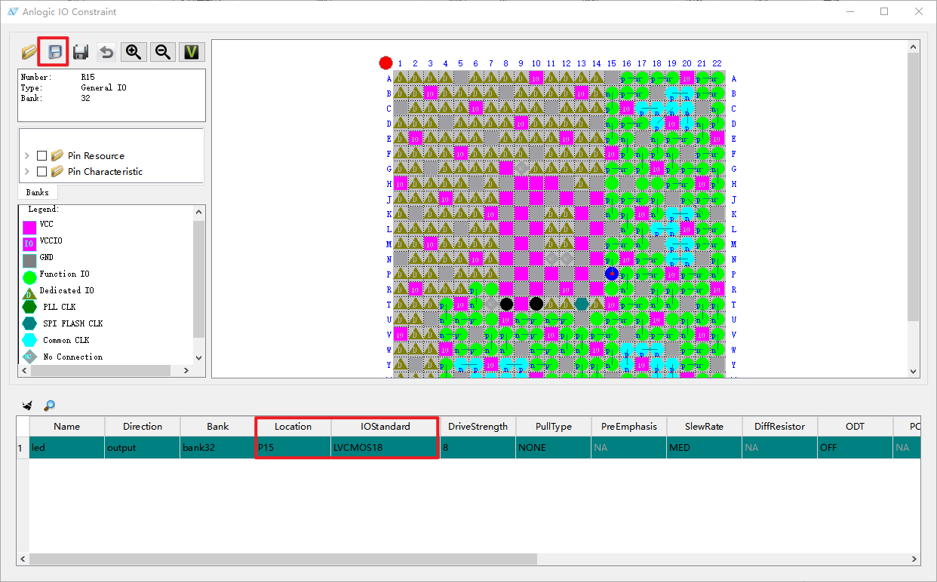Select the green Function IO pin R7

click(x=491, y=289)
